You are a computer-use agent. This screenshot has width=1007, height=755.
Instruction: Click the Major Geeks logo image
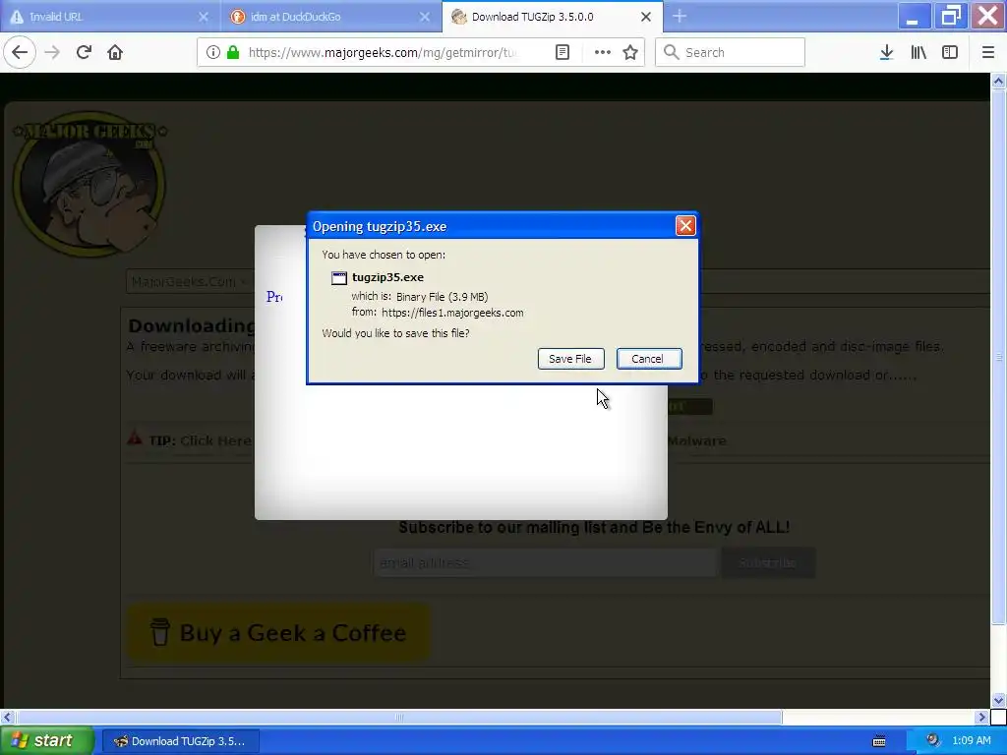click(x=89, y=184)
